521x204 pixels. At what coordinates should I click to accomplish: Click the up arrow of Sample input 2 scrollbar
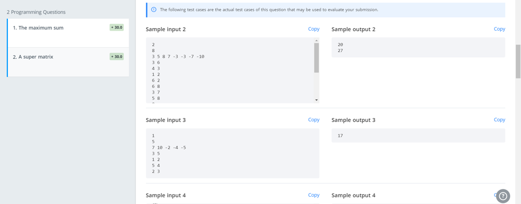click(x=316, y=41)
